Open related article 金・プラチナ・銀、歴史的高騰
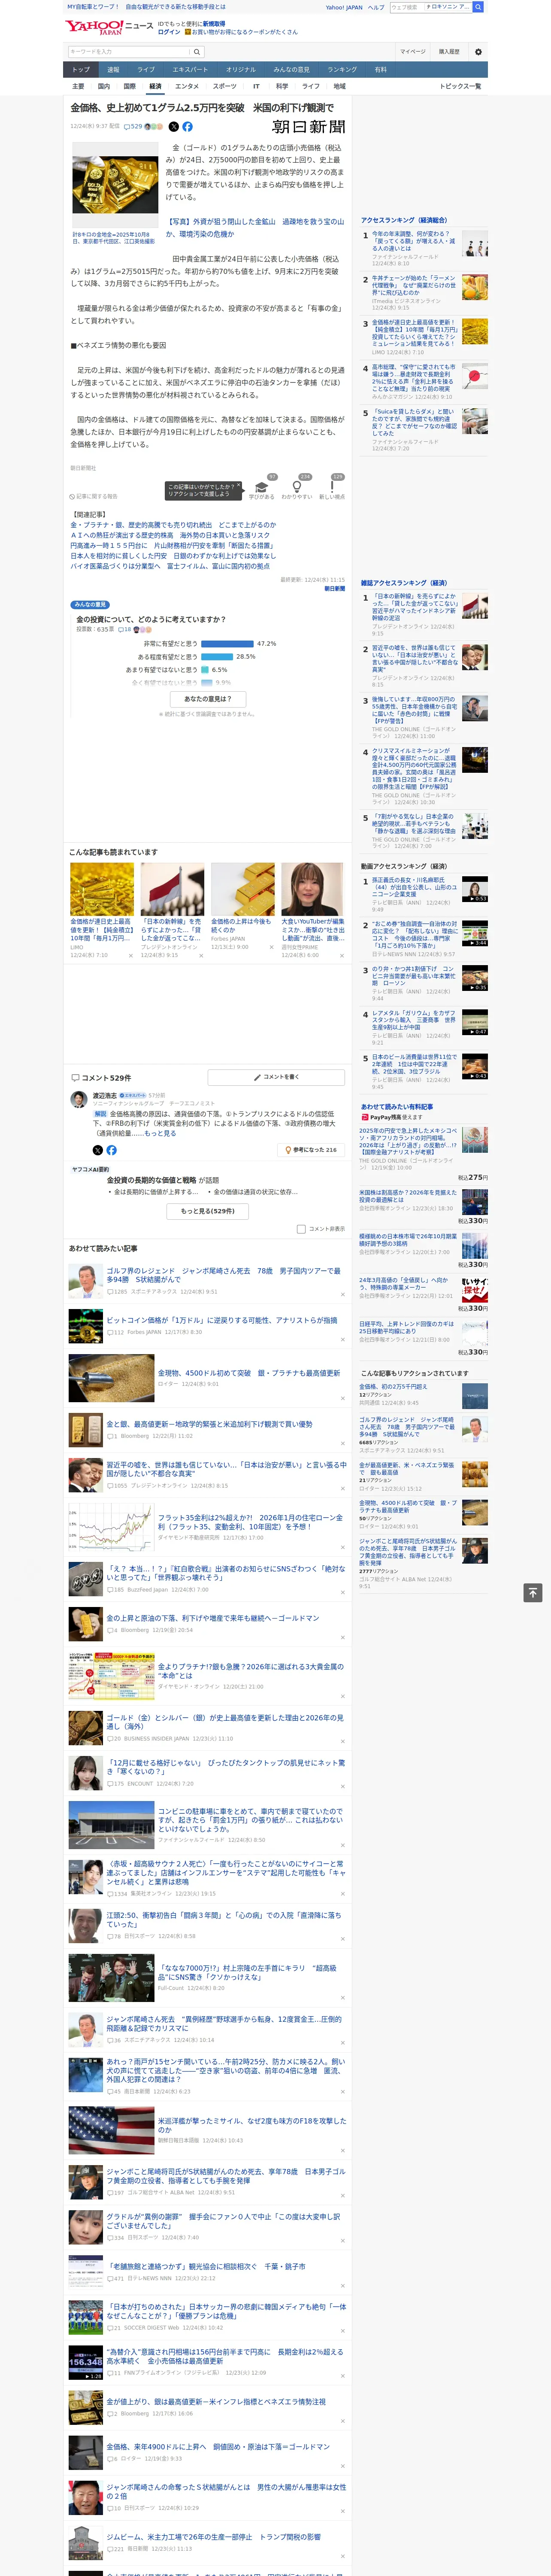The image size is (551, 2576). click(172, 525)
